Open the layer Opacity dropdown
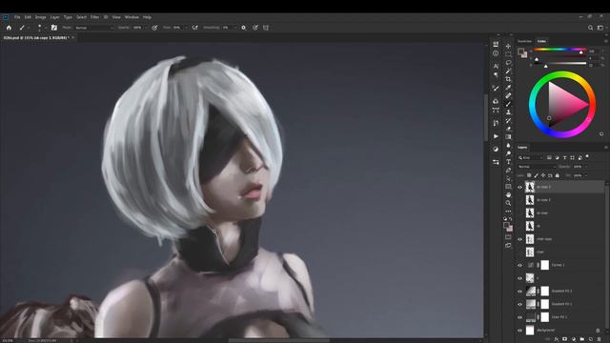The width and height of the screenshot is (610, 343). (586, 167)
